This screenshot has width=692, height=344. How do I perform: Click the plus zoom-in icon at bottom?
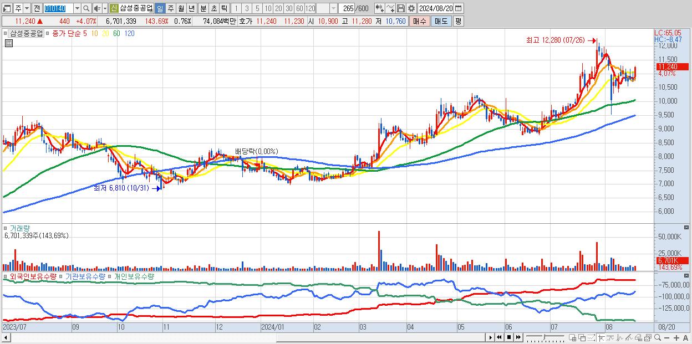coord(676,337)
